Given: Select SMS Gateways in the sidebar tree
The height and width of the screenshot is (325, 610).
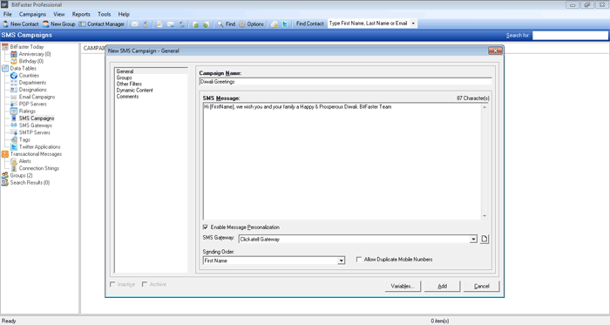Looking at the screenshot, I should 35,125.
